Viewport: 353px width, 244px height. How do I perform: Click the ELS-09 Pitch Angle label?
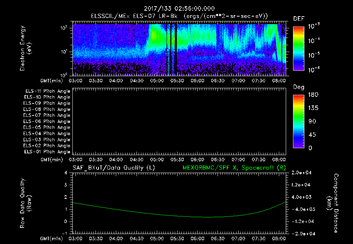pos(47,103)
